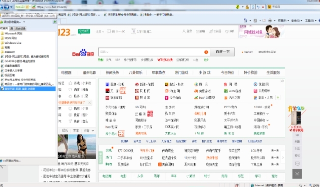The width and height of the screenshot is (320, 187).
Task: Click the gray collapse arrow sidebar button
Action: [x=297, y=174]
